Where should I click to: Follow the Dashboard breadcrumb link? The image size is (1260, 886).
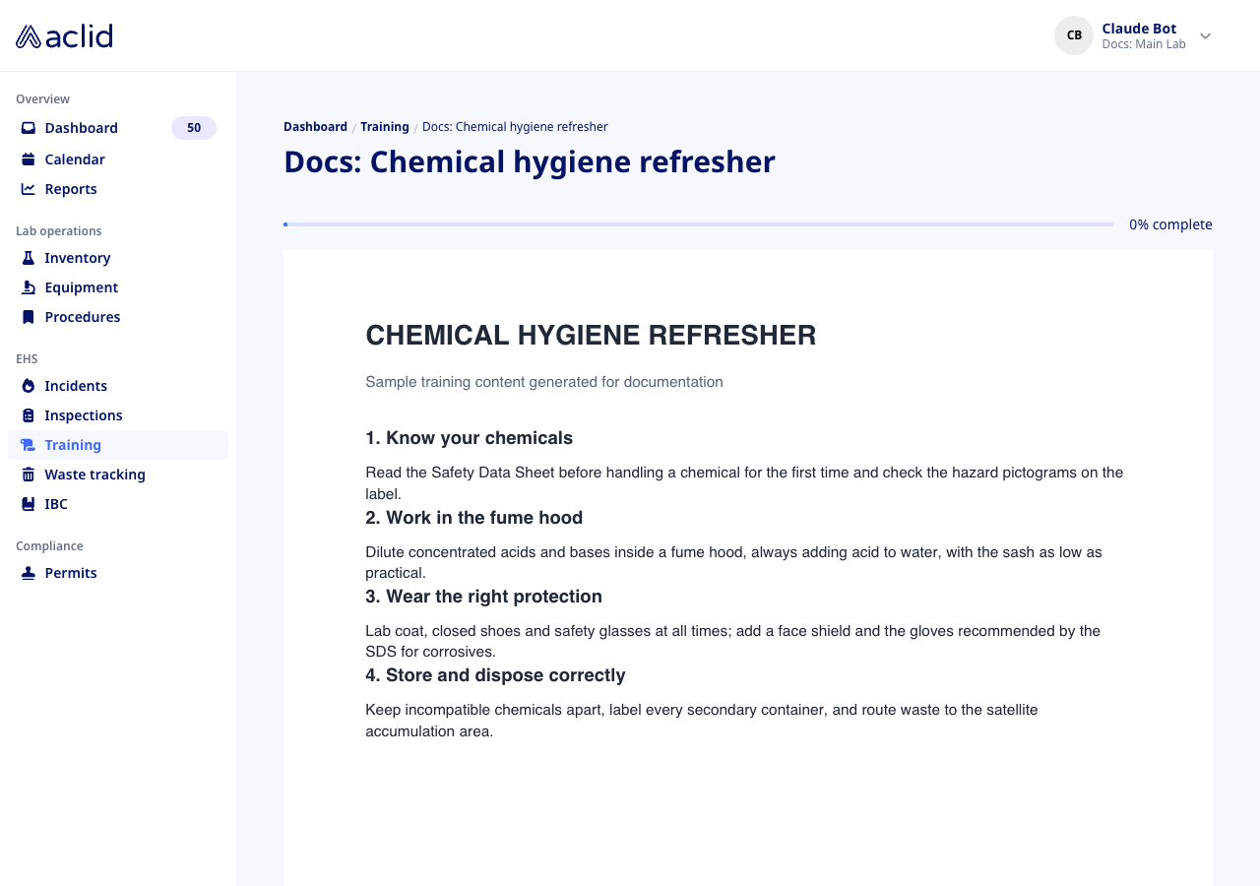(315, 127)
